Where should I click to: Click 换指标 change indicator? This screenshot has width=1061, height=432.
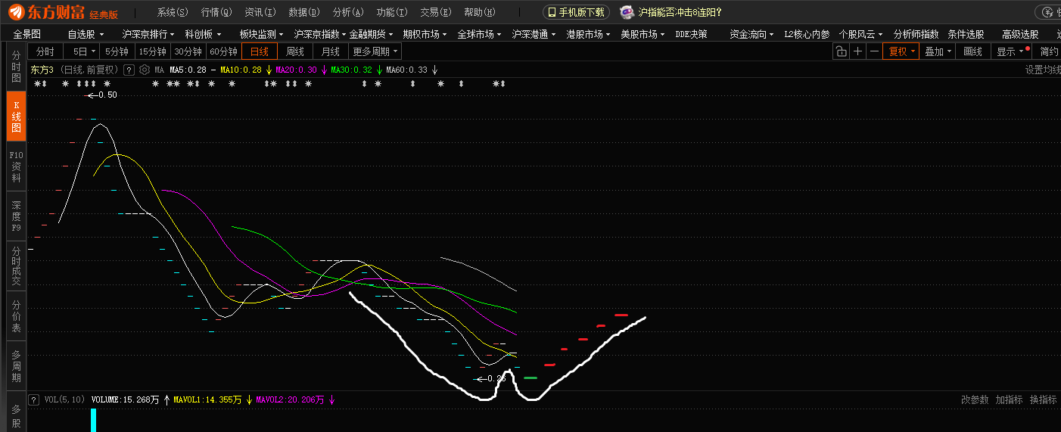click(1043, 399)
